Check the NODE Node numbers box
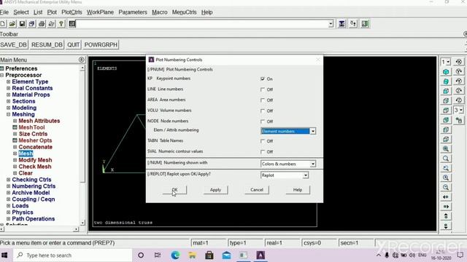This screenshot has width=467, height=262. click(263, 122)
